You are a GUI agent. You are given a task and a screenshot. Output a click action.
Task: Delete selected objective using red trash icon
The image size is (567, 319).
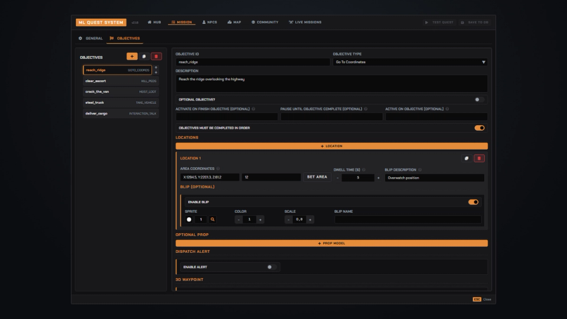(x=156, y=57)
